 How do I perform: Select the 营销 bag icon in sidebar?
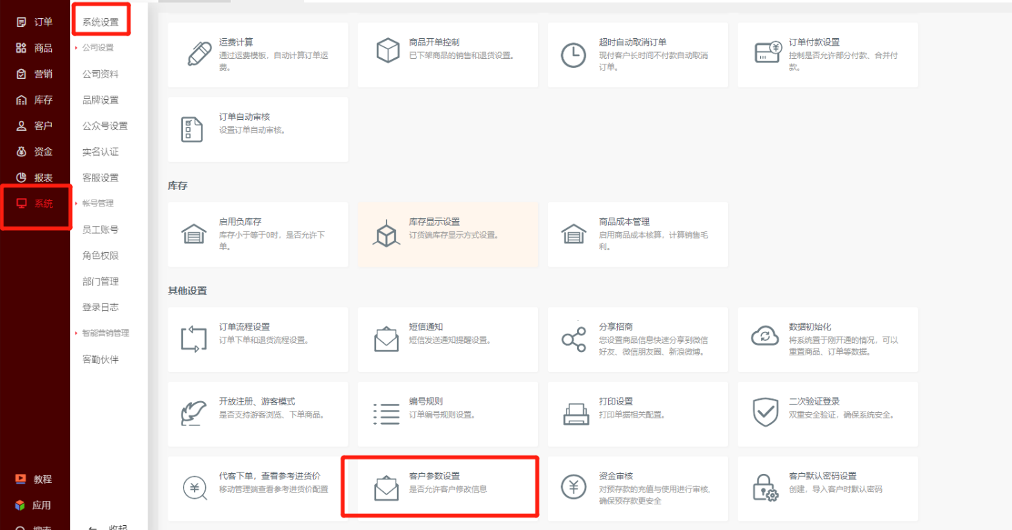tap(21, 74)
